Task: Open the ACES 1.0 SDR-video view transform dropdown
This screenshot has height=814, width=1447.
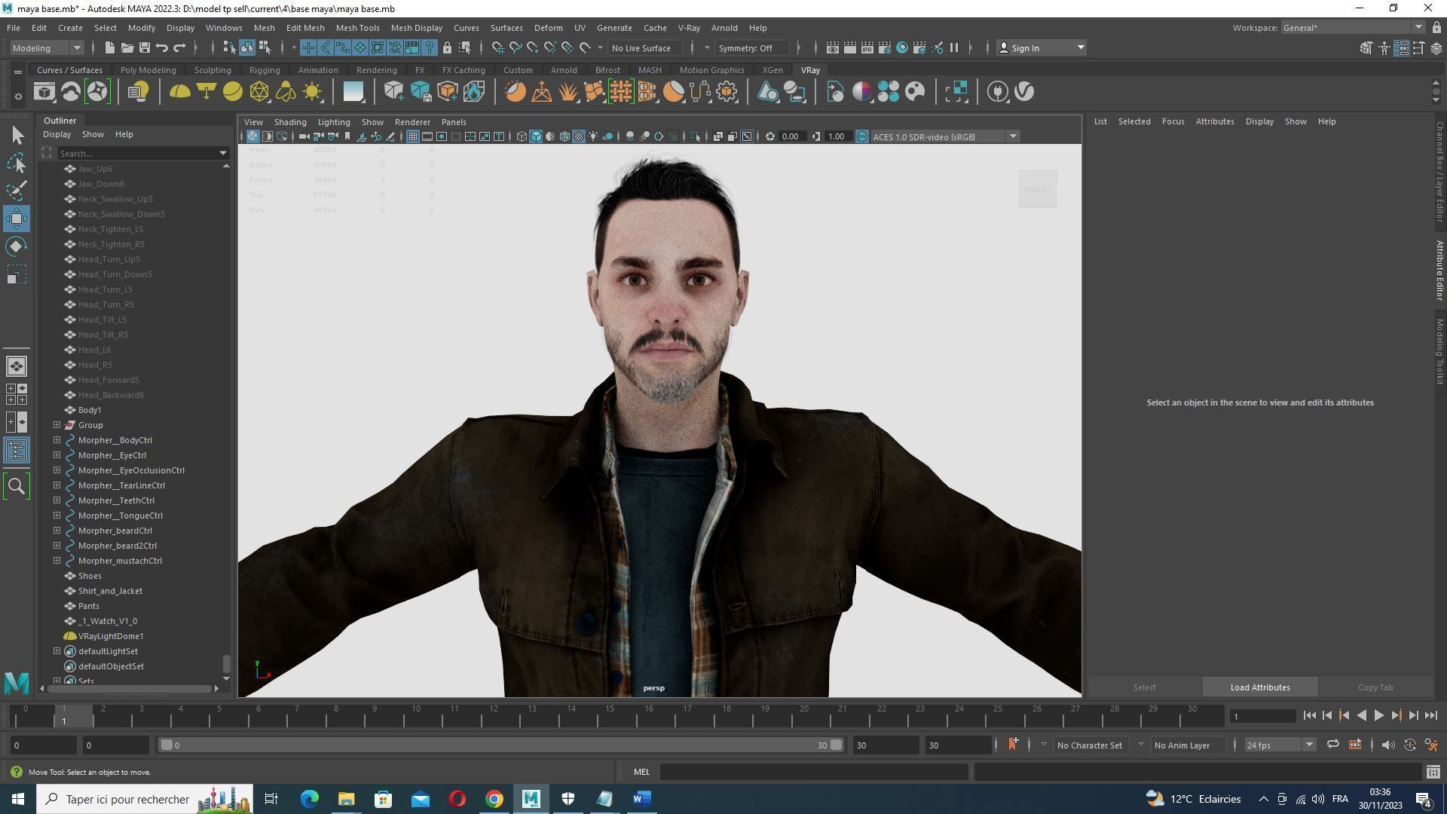Action: (x=945, y=137)
